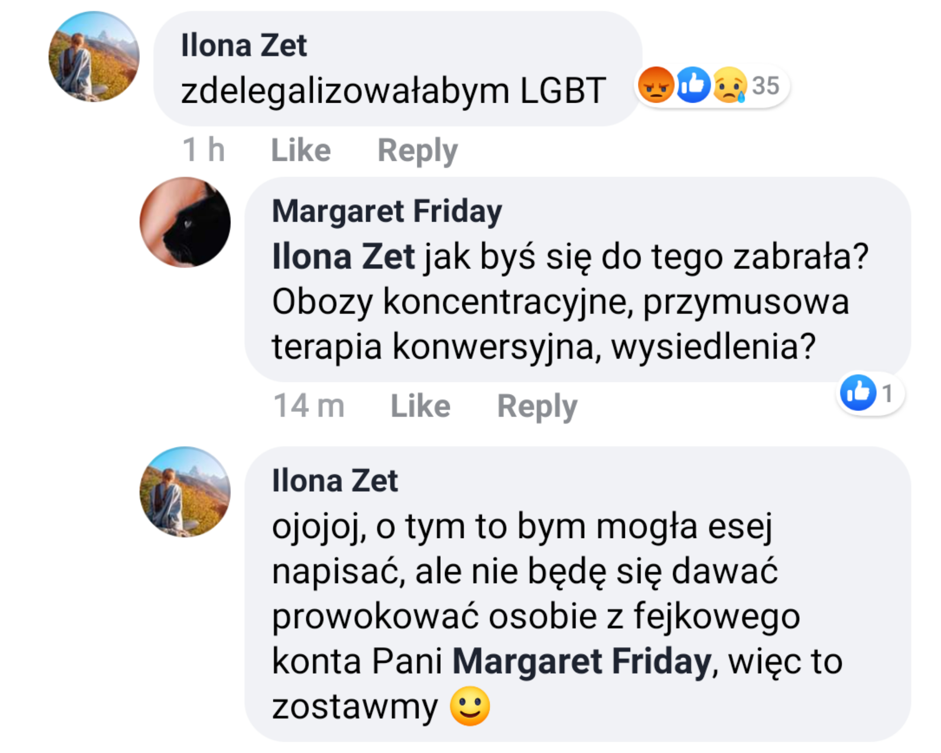The image size is (941, 753).
Task: Open Ilona Zet's mountain profile picture on top comment
Action: coord(94,57)
